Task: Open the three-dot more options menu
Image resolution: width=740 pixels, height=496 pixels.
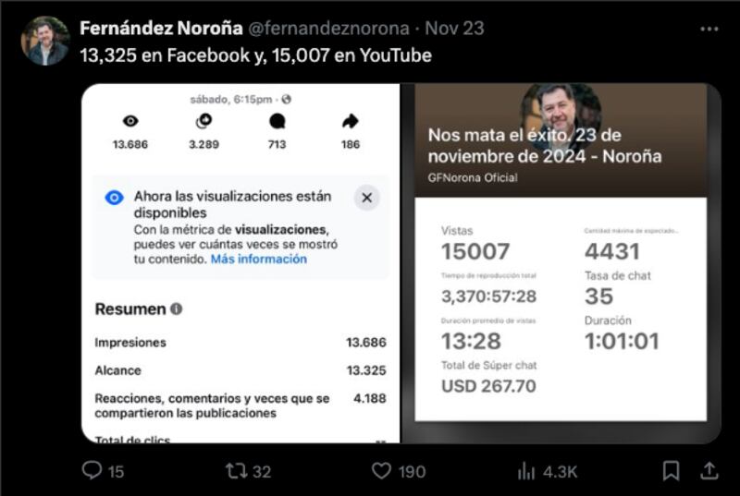Action: [x=709, y=30]
